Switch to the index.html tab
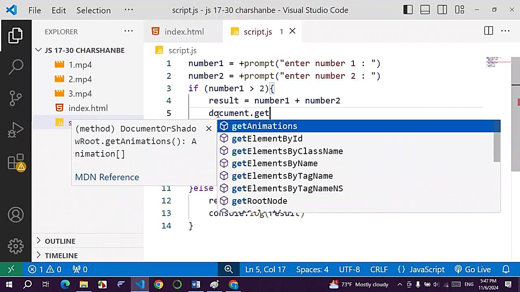Viewport: 520px width, 292px height. tap(183, 32)
